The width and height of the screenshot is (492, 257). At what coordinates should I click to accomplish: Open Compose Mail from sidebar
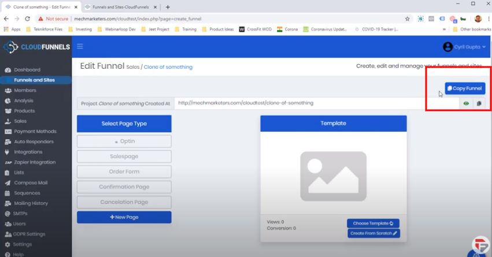click(x=31, y=182)
